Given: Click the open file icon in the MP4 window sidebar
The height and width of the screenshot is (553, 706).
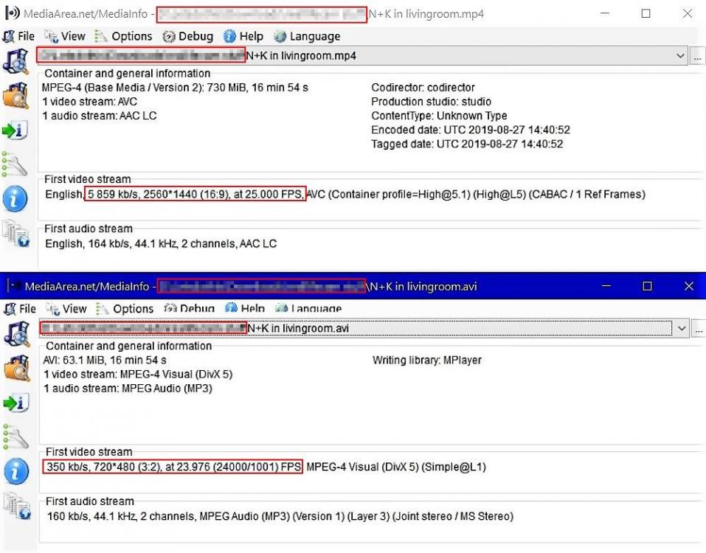Looking at the screenshot, I should 15,62.
